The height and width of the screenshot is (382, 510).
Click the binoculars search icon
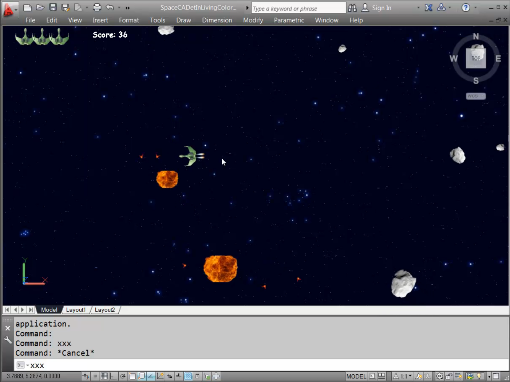tap(352, 8)
